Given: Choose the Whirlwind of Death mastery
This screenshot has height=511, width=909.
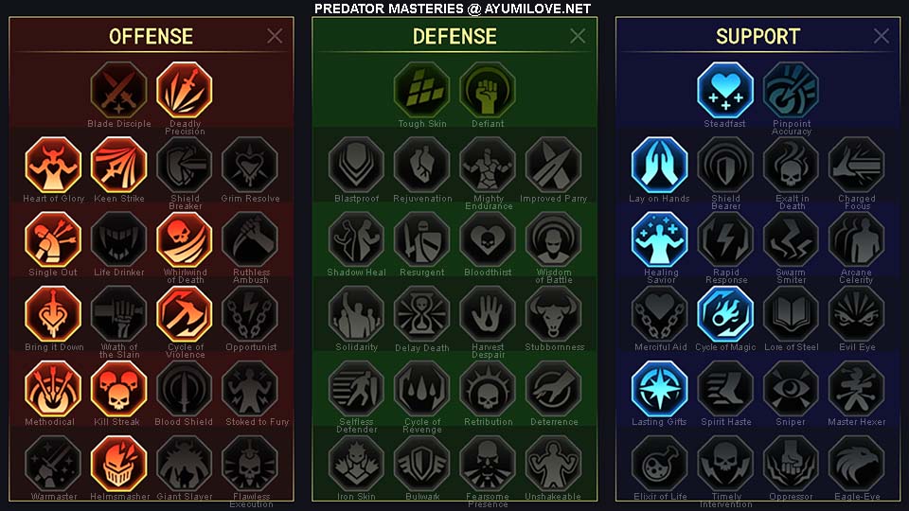Looking at the screenshot, I should point(185,239).
